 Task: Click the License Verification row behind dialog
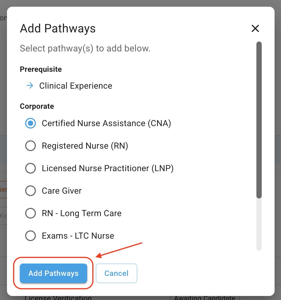point(58,298)
